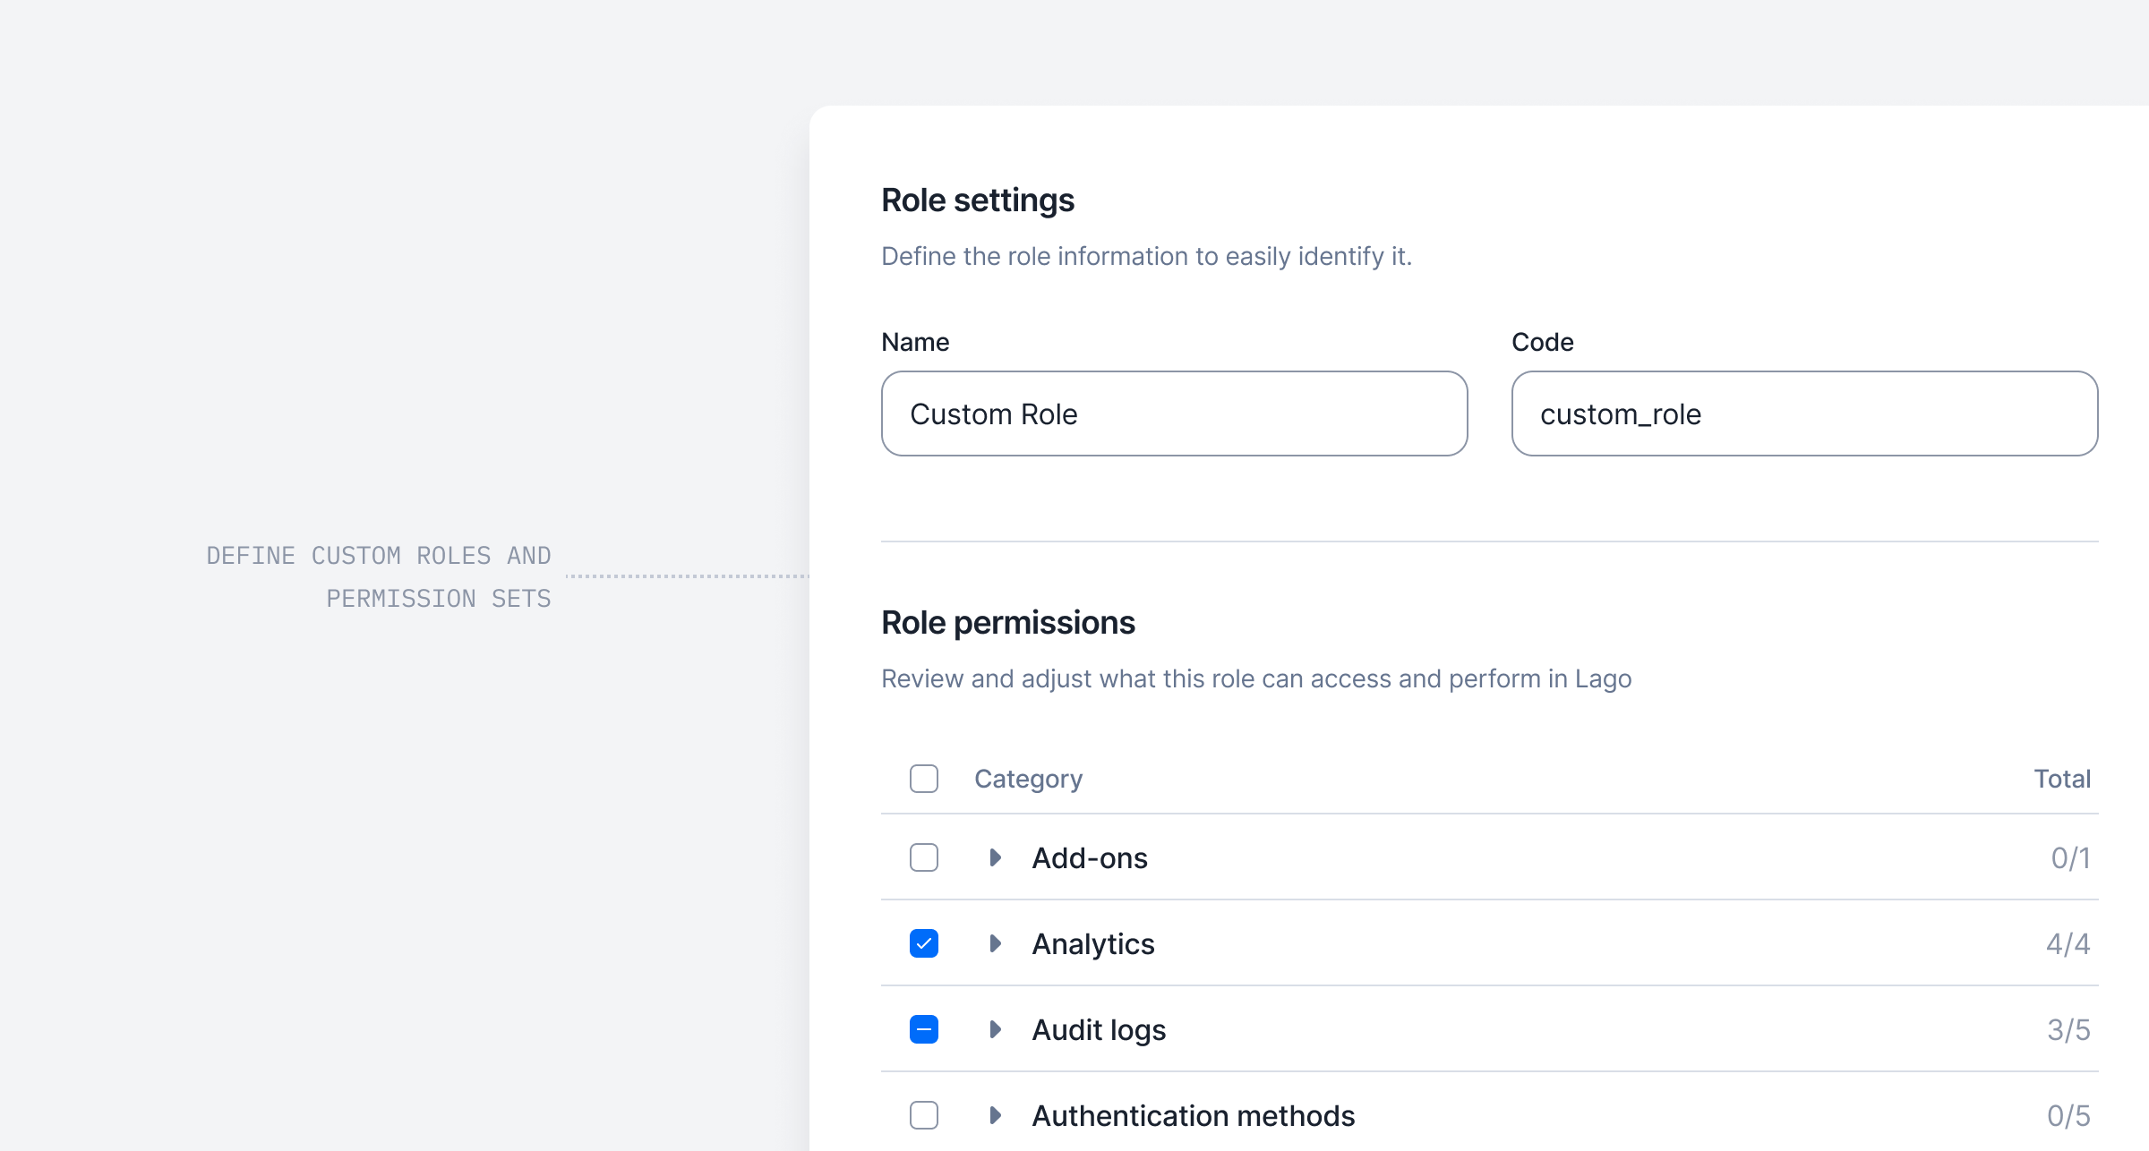Expand the Authentication methods arrow

point(995,1115)
